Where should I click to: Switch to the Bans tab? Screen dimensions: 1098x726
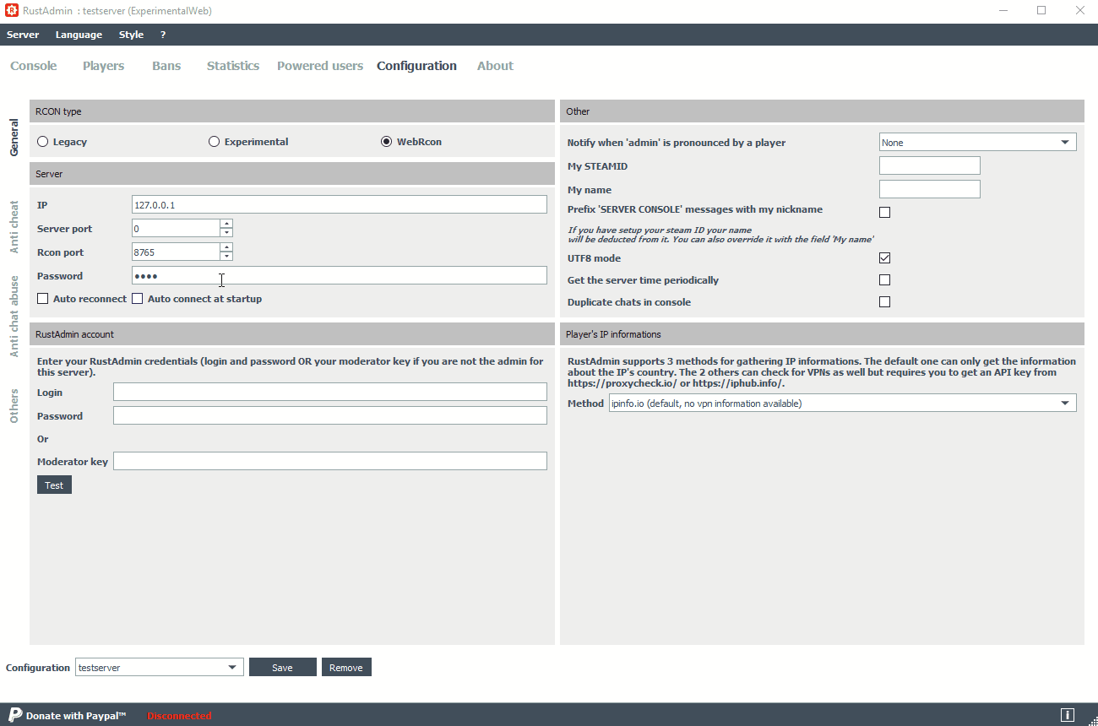coord(166,66)
